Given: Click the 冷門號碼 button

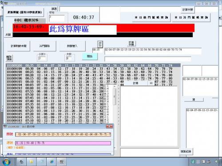Looking at the screenshot, I should point(44,46).
